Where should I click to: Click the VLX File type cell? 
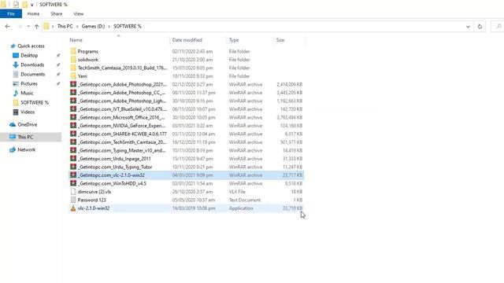point(237,192)
